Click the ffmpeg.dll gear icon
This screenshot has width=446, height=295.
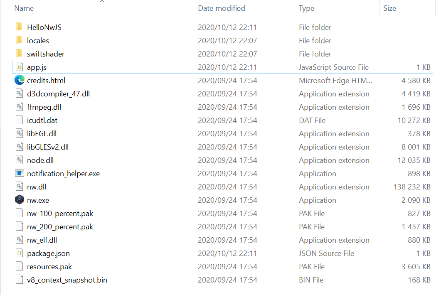(19, 107)
